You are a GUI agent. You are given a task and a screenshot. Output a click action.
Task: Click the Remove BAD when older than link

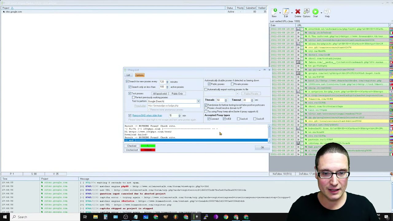coord(147,115)
